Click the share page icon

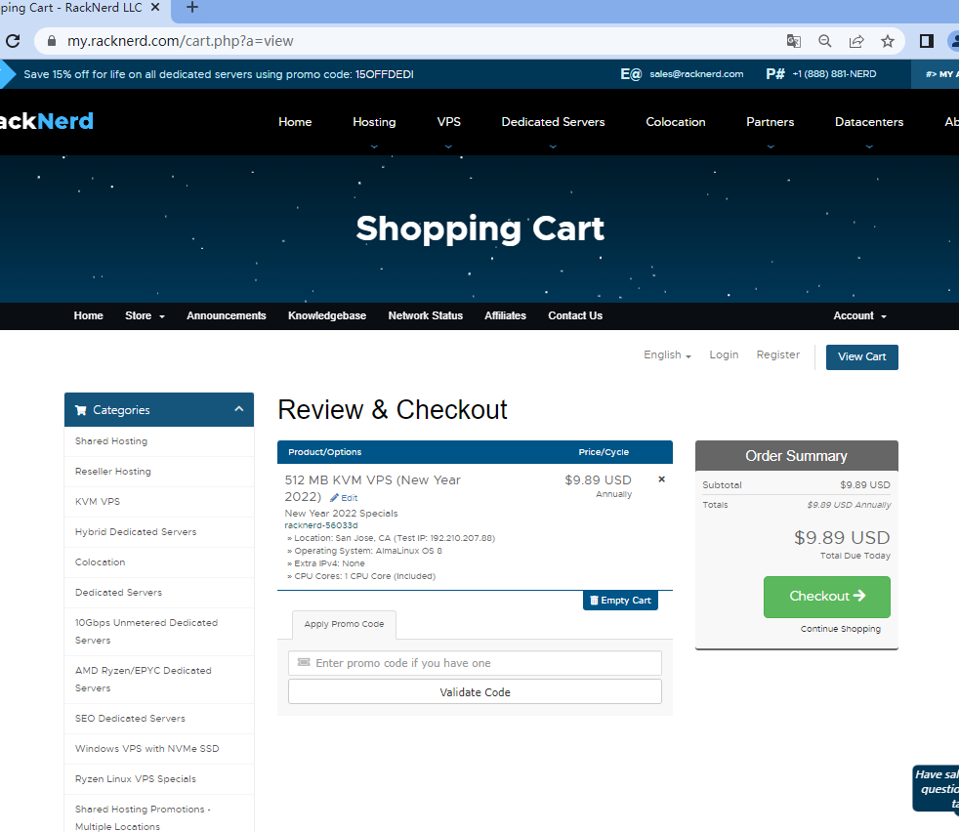coord(856,41)
